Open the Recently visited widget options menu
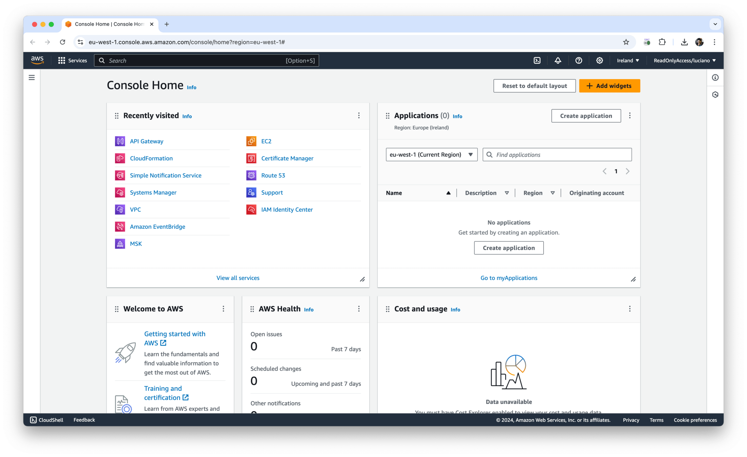Image resolution: width=747 pixels, height=457 pixels. (x=359, y=116)
